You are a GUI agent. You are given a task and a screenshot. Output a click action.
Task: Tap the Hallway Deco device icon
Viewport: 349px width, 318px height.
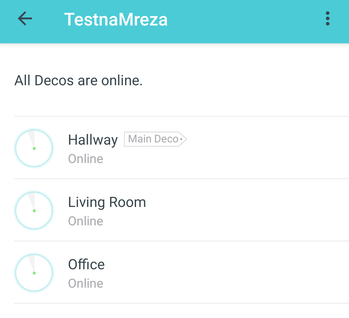tap(34, 148)
